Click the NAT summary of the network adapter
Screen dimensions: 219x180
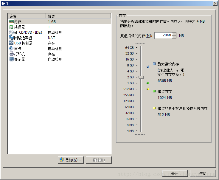(x=52, y=38)
